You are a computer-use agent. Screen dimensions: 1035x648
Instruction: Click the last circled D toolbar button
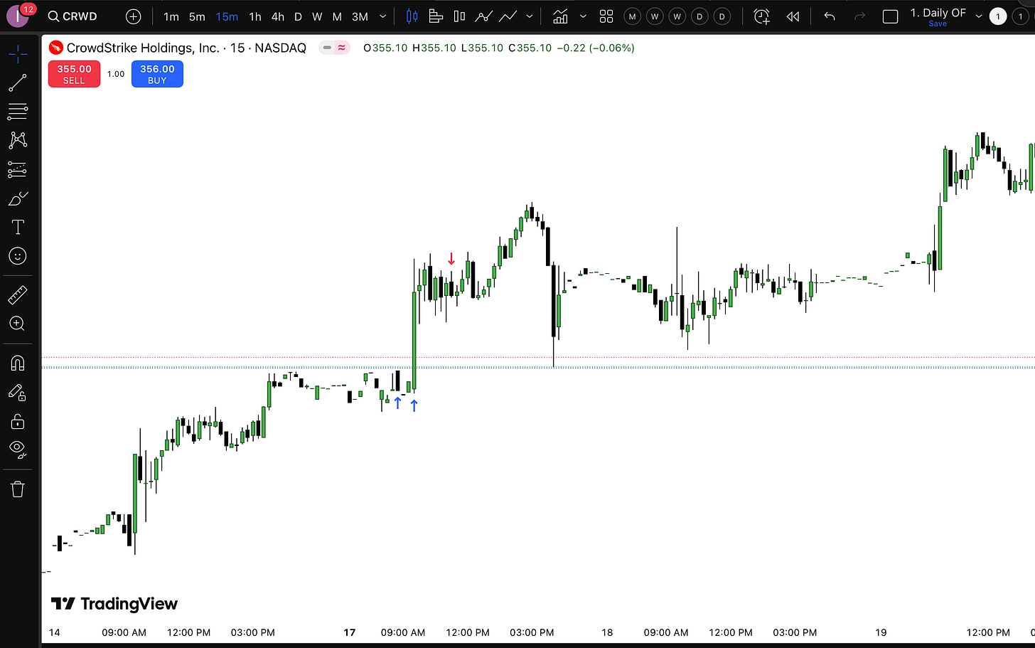(x=722, y=16)
